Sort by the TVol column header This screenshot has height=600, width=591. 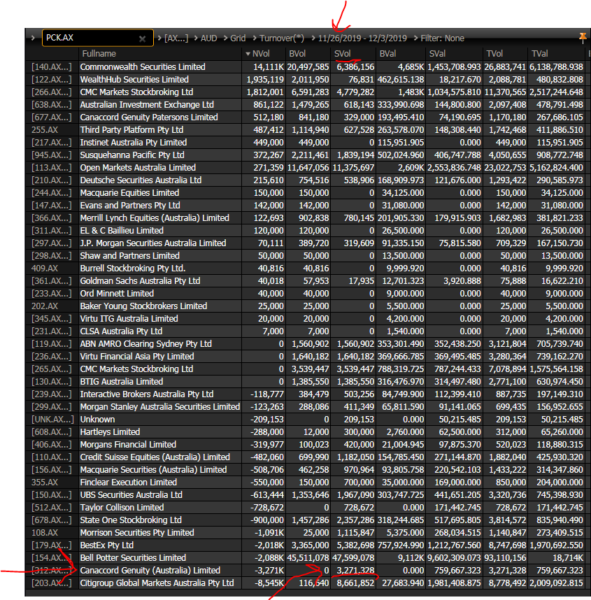[x=494, y=54]
